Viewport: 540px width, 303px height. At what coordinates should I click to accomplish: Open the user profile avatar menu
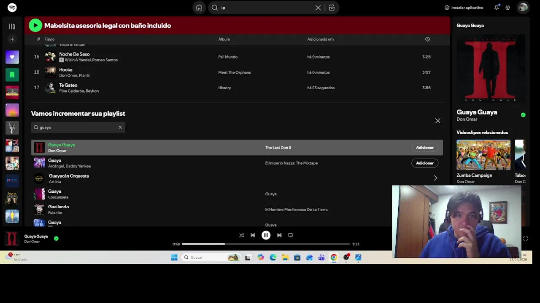(523, 8)
